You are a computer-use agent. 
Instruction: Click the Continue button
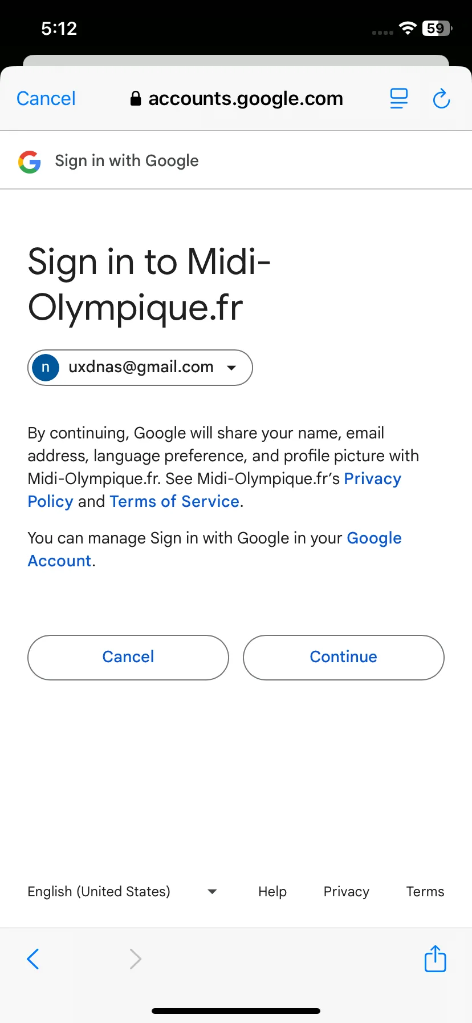click(x=344, y=657)
